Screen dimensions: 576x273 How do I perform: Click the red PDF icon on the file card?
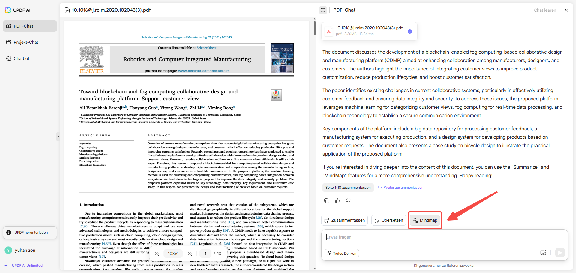click(329, 31)
